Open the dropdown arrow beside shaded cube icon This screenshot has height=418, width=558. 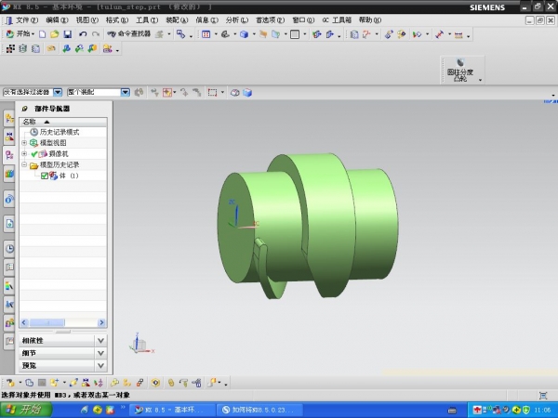tap(254, 34)
